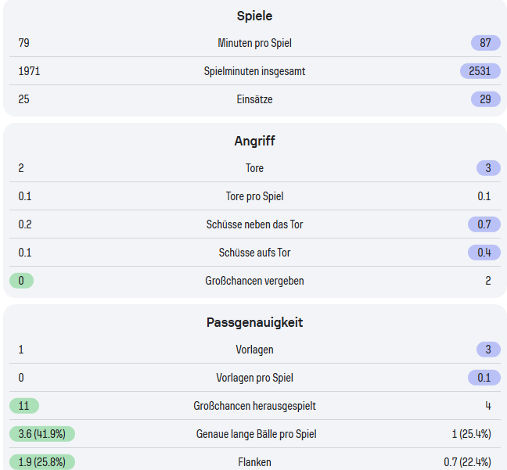This screenshot has width=507, height=470.
Task: Select the Minuten pro Spiel label
Action: tap(254, 43)
